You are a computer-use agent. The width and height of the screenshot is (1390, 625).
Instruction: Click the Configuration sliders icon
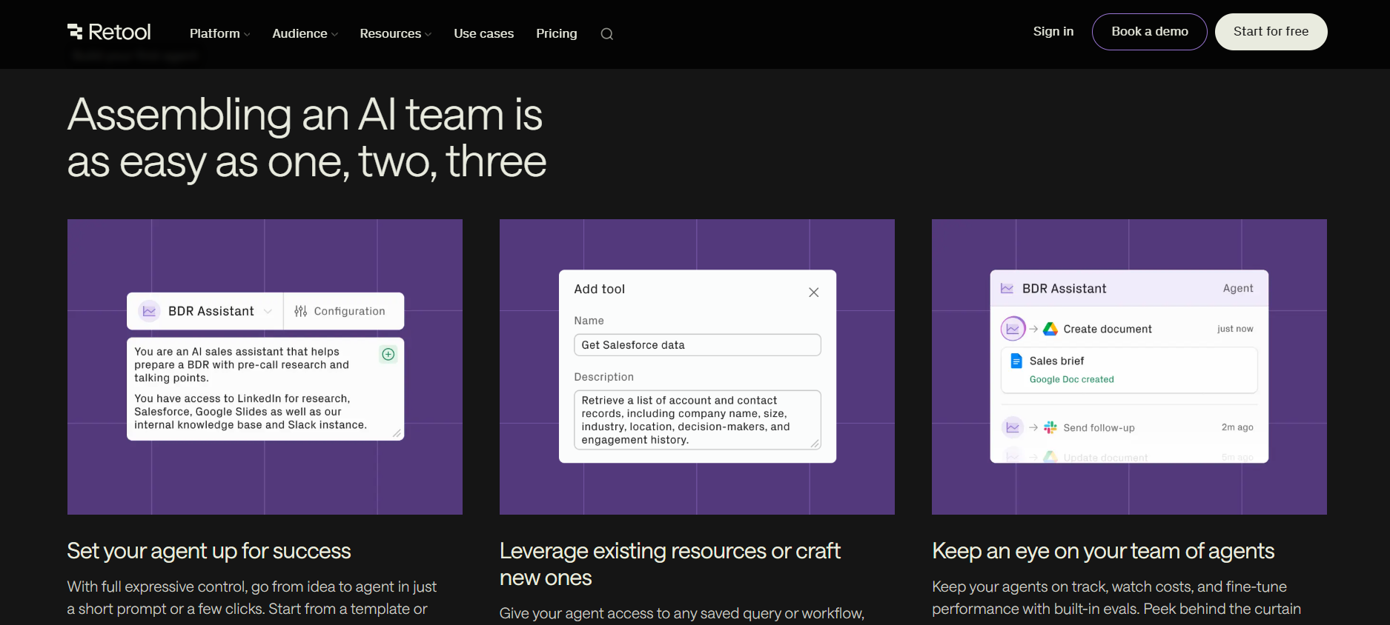(300, 311)
